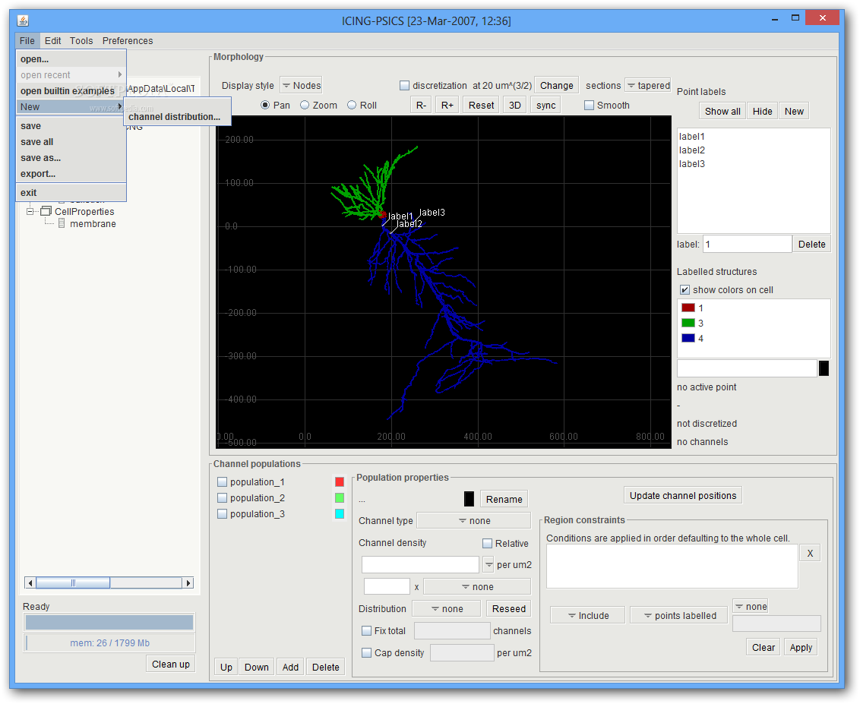Click the Clean up memory button

coord(171,664)
